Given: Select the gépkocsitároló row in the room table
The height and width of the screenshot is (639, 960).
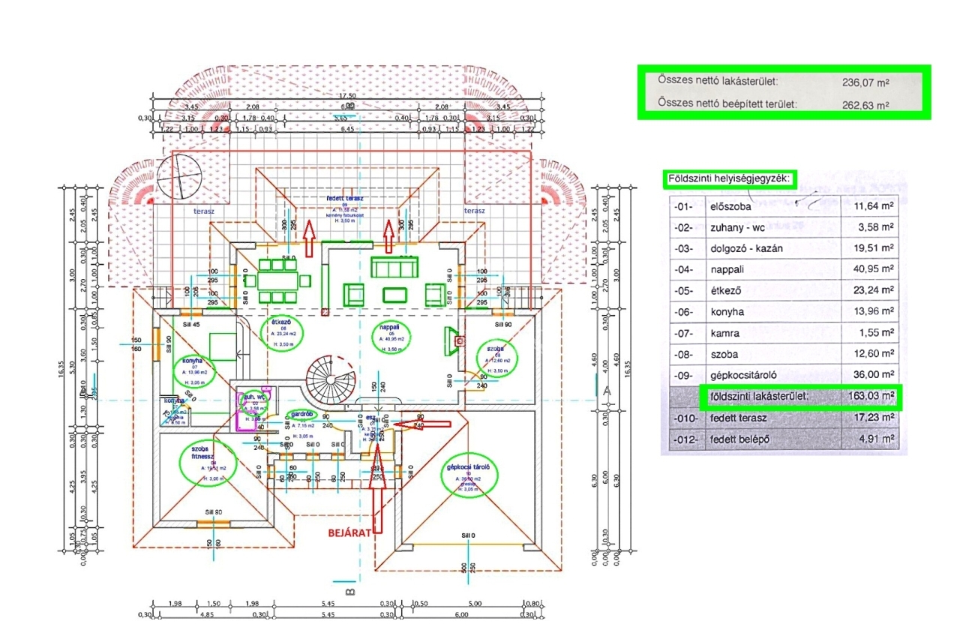Looking at the screenshot, I should tap(784, 374).
